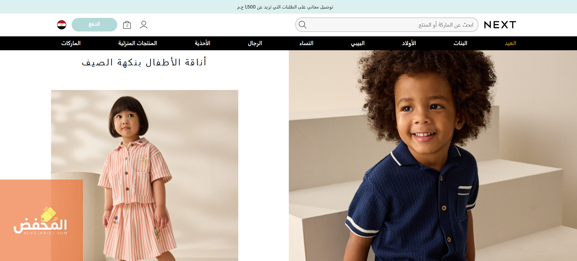The width and height of the screenshot is (577, 261).
Task: Click the أناقة الأطفال بنكهة الصيف heading
Action: coord(144,62)
